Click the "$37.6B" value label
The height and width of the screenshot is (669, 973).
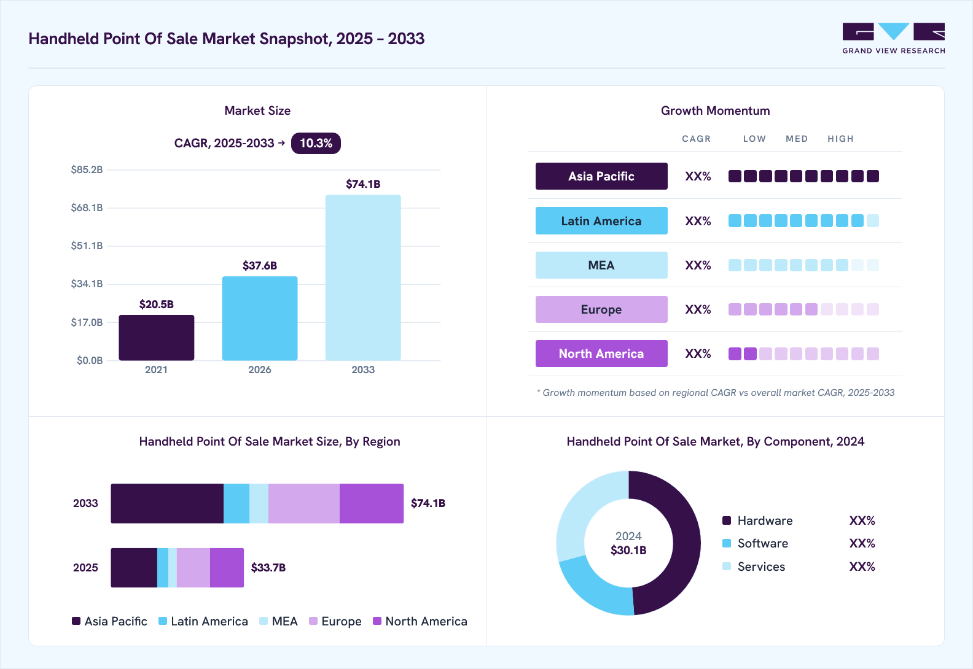(x=260, y=266)
